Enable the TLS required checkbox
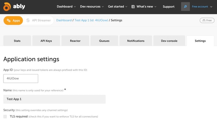 tap(5, 116)
